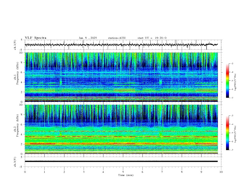Screen dimensions: 249x193
Task: Click the ch.1 voltage waveform trace
Action: click(x=121, y=45)
